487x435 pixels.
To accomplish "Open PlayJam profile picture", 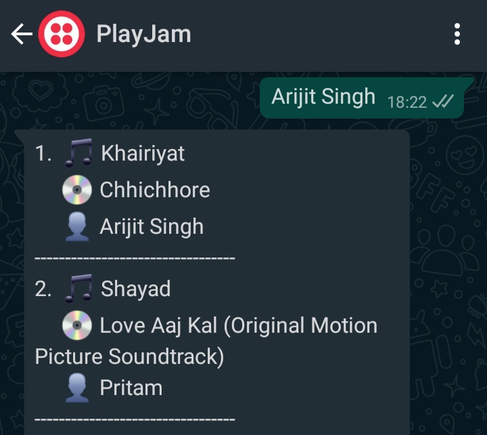I will click(62, 34).
